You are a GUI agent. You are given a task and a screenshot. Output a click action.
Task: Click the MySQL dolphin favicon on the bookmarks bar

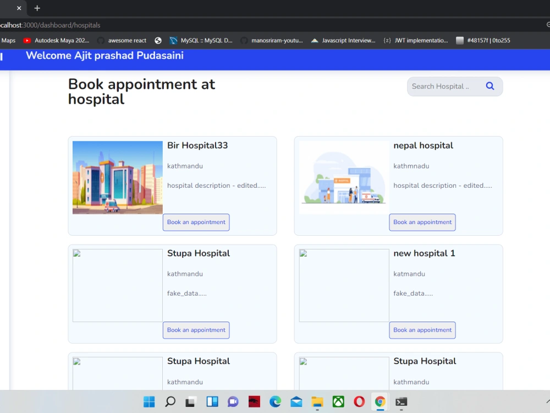pyautogui.click(x=174, y=40)
